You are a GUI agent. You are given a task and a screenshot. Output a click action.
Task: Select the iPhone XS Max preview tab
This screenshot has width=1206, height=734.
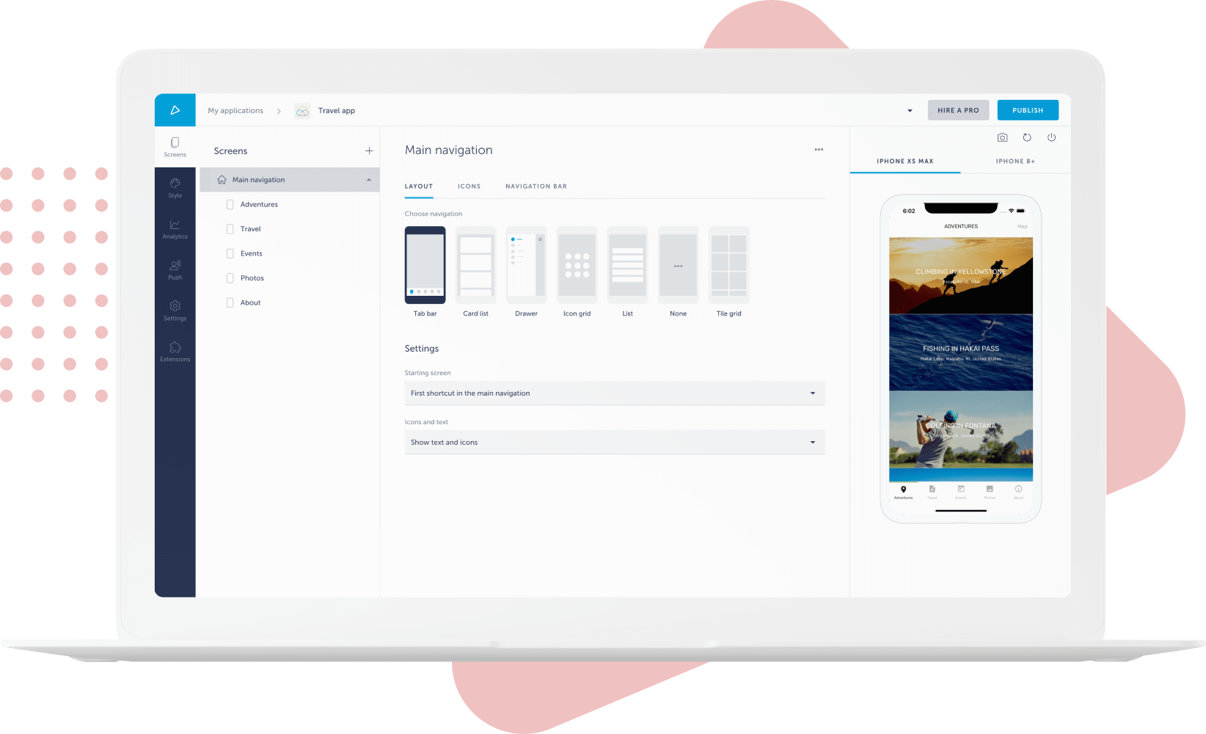pos(905,161)
